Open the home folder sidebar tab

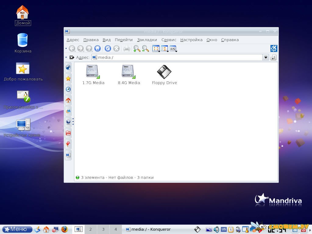click(x=68, y=100)
